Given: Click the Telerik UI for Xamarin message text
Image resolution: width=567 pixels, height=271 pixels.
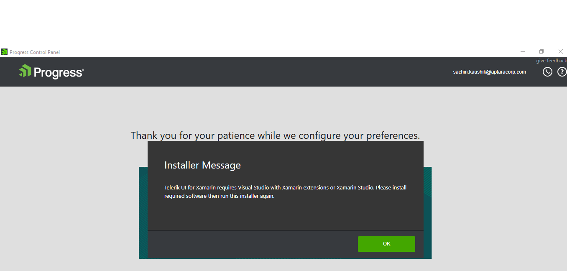Looking at the screenshot, I should coord(285,192).
